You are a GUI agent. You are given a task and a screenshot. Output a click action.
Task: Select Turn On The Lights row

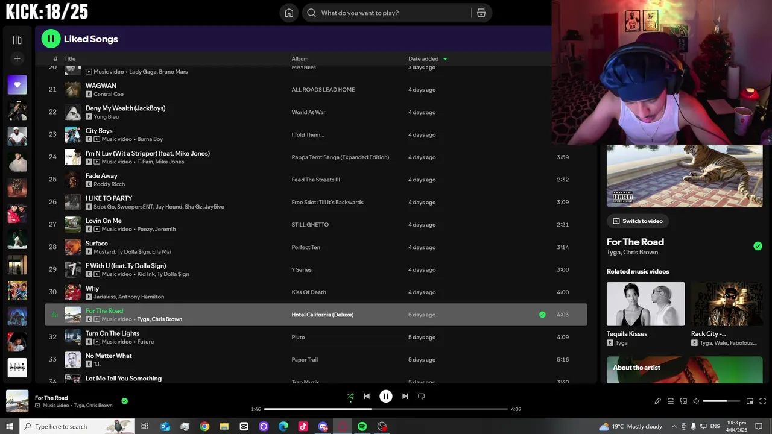click(x=315, y=337)
